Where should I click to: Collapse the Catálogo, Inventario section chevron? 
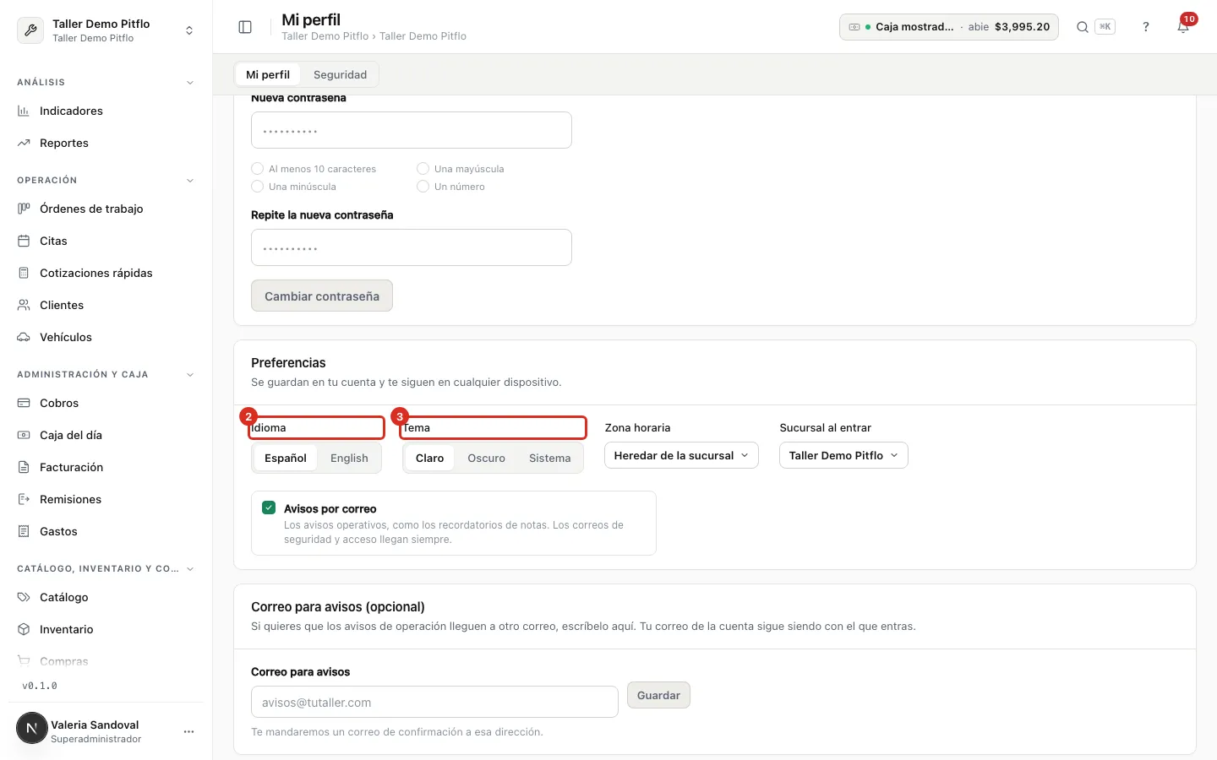coord(190,569)
